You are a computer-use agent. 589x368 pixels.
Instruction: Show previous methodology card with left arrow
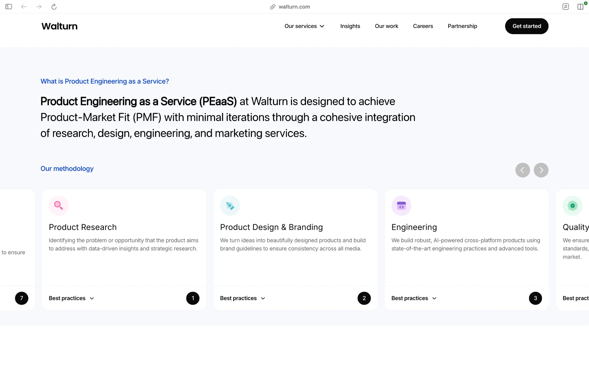pyautogui.click(x=522, y=170)
